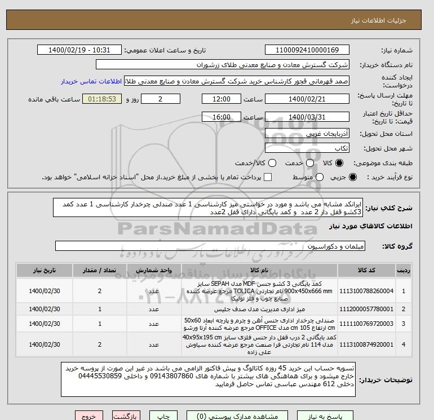Select the خدمت radio button
Viewport: 434px width, 420px height.
point(310,163)
